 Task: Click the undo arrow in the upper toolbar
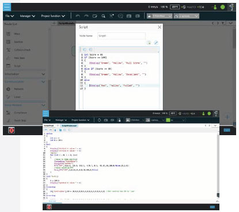coord(78,16)
